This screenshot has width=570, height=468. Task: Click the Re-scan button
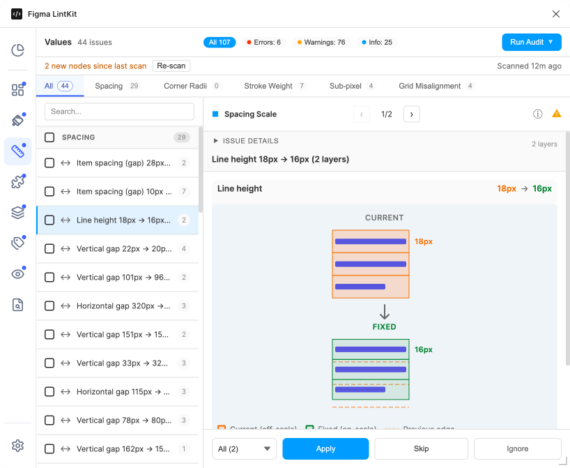pos(171,66)
